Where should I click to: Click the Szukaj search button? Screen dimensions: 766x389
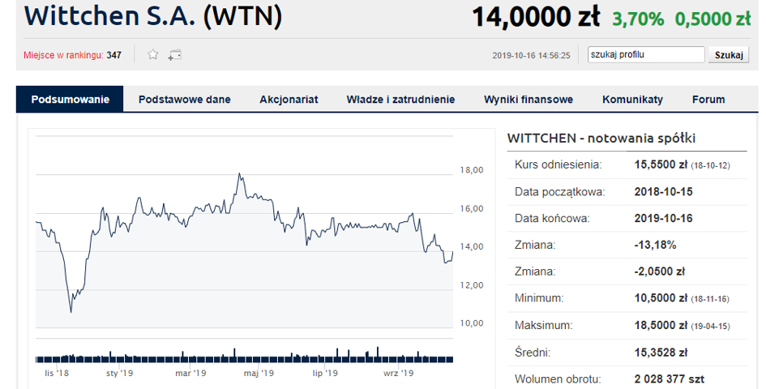tap(729, 55)
